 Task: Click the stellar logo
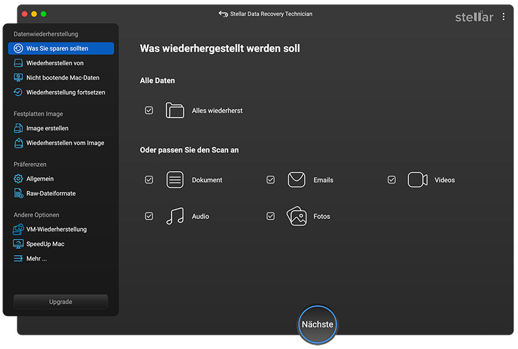tap(474, 16)
